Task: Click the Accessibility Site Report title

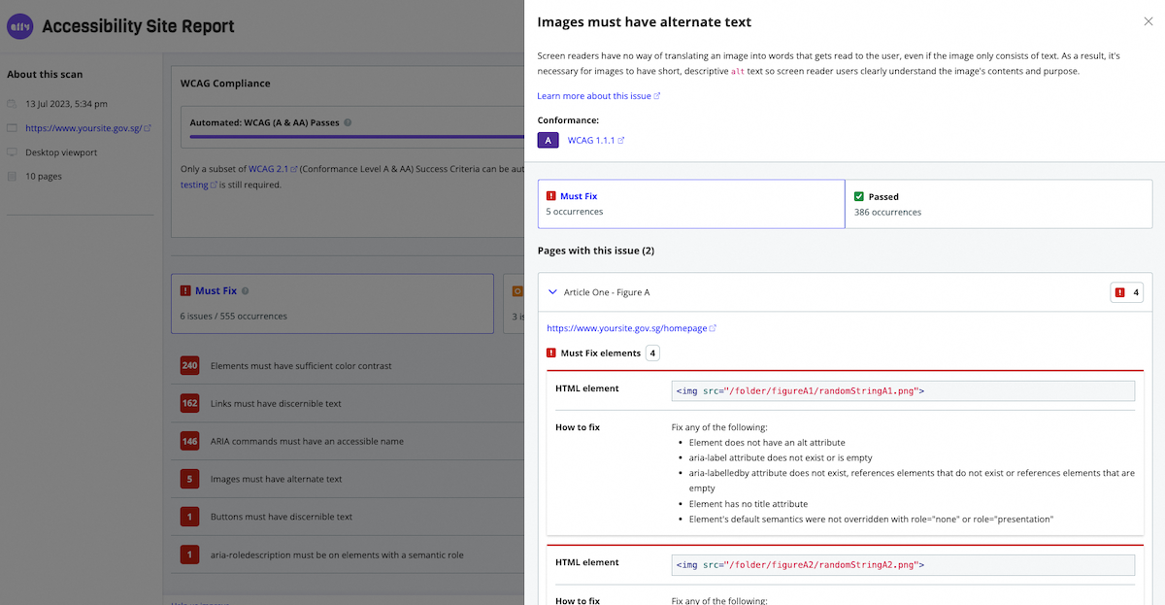Action: point(138,27)
